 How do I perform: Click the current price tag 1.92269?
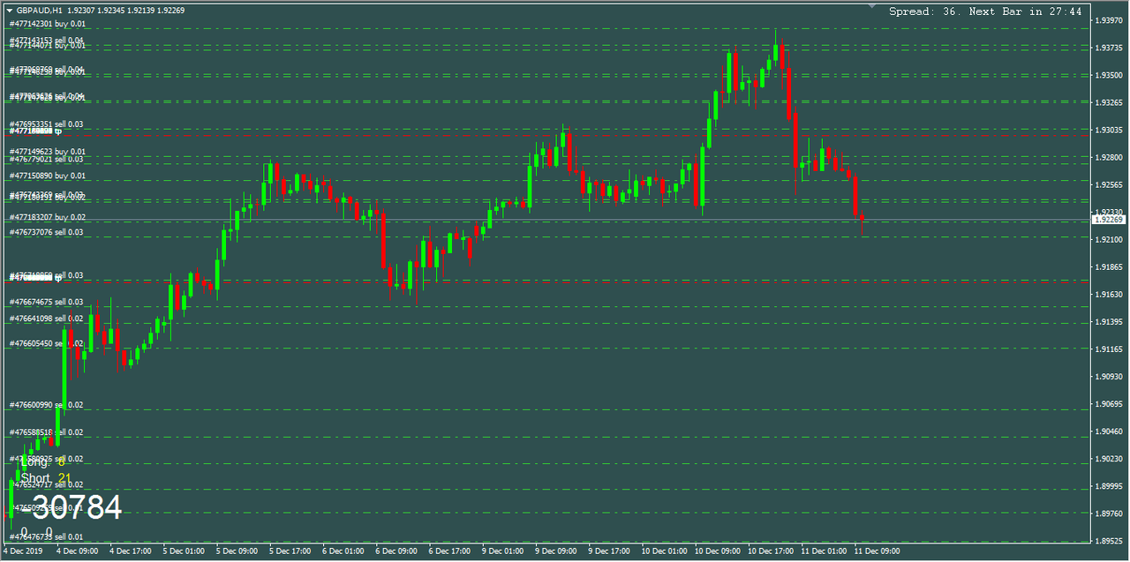(x=1107, y=220)
